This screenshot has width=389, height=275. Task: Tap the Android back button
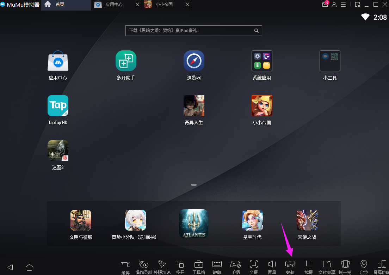click(10, 267)
